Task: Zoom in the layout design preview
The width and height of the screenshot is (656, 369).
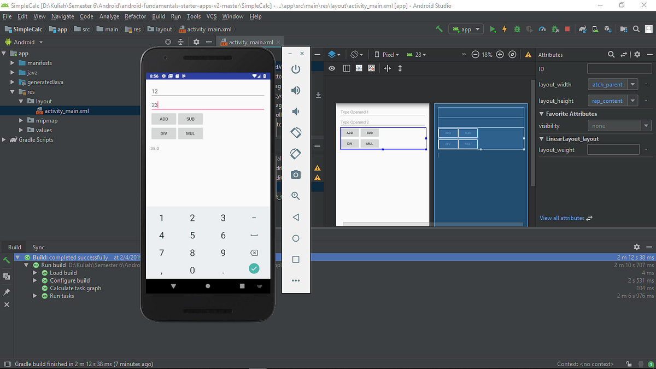Action: click(500, 54)
